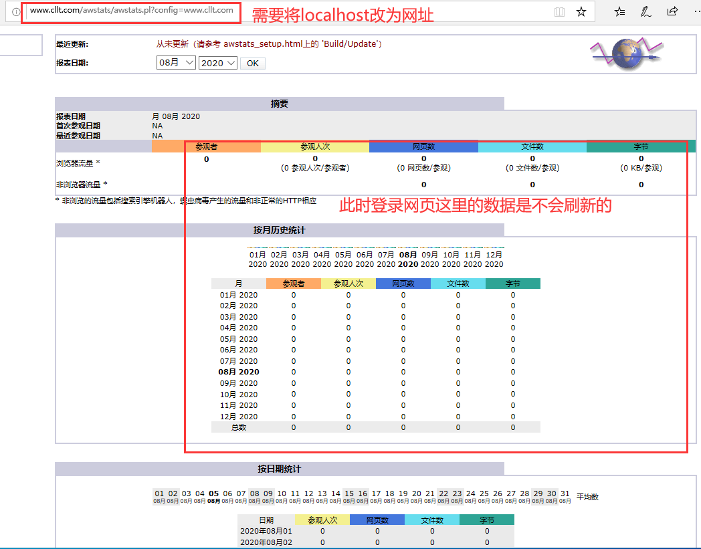Click the 日期 header in daily table
701x549 pixels.
266,520
